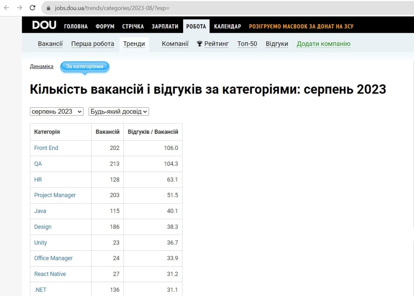Viewport: 414px width, 296px height.
Task: Click the MacBook donation banner link
Action: click(x=301, y=26)
